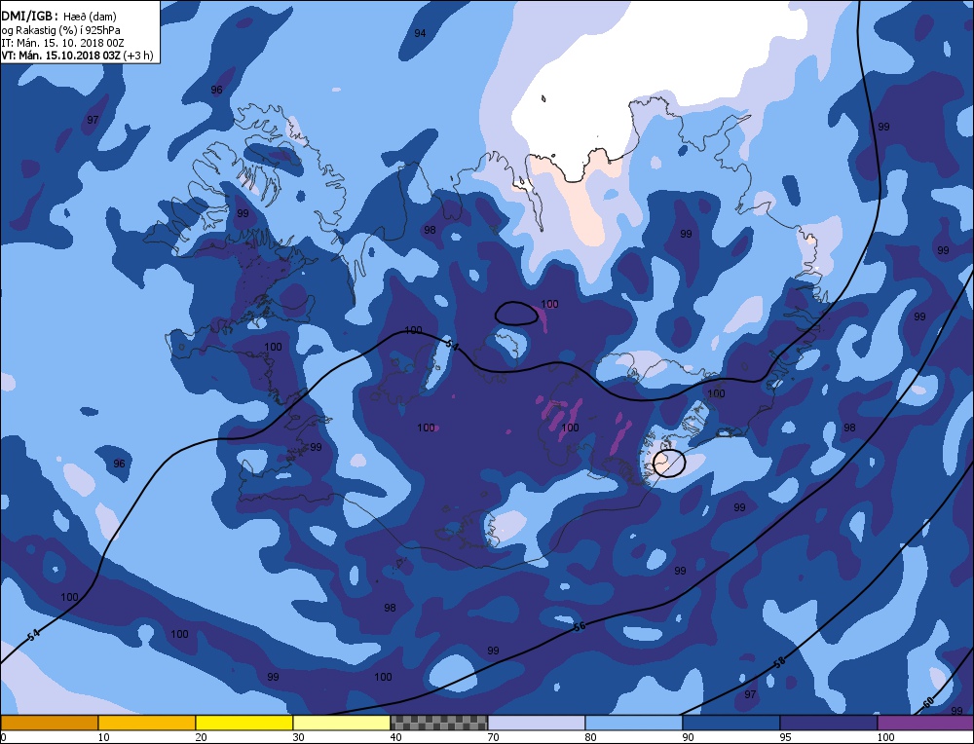The height and width of the screenshot is (744, 974).
Task: Click the '94' humidity value label
Action: click(420, 33)
